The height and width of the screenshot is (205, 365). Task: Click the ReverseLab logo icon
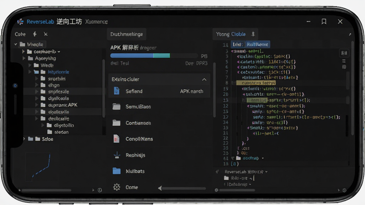[x=20, y=22]
